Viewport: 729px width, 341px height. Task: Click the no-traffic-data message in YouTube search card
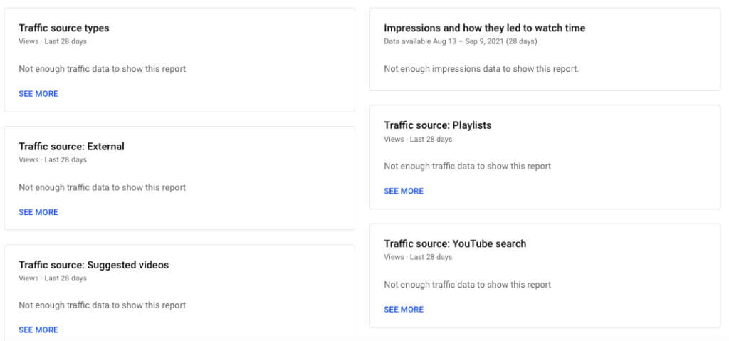(467, 285)
